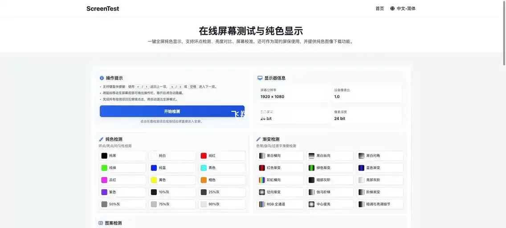Click the ScreenTest logo

click(x=102, y=9)
